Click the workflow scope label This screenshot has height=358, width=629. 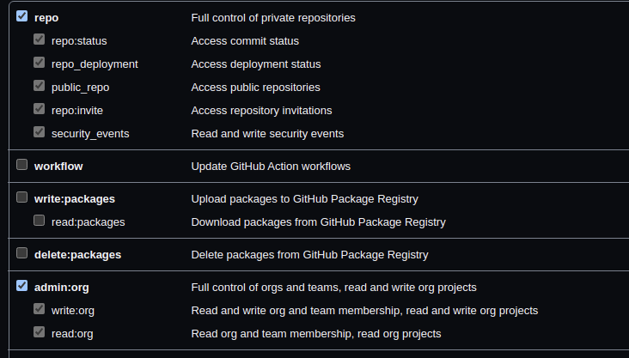pos(58,167)
